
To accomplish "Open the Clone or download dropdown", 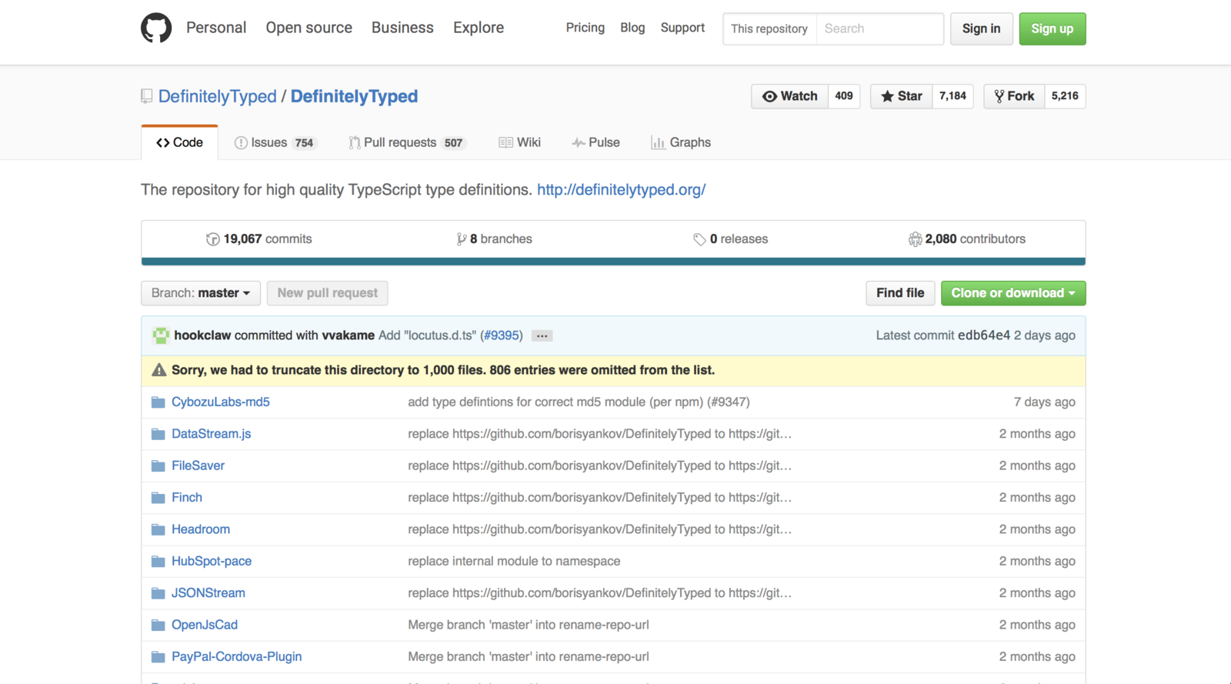I will [1013, 293].
